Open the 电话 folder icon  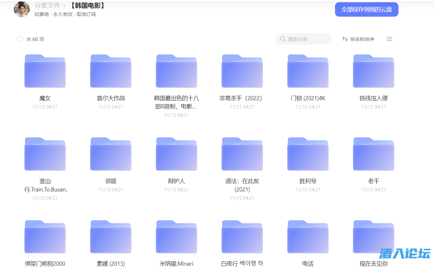coord(308,236)
